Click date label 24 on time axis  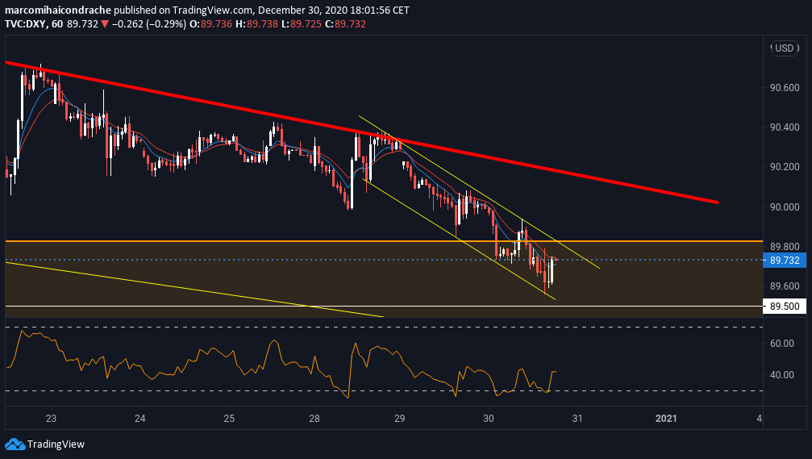(x=139, y=418)
